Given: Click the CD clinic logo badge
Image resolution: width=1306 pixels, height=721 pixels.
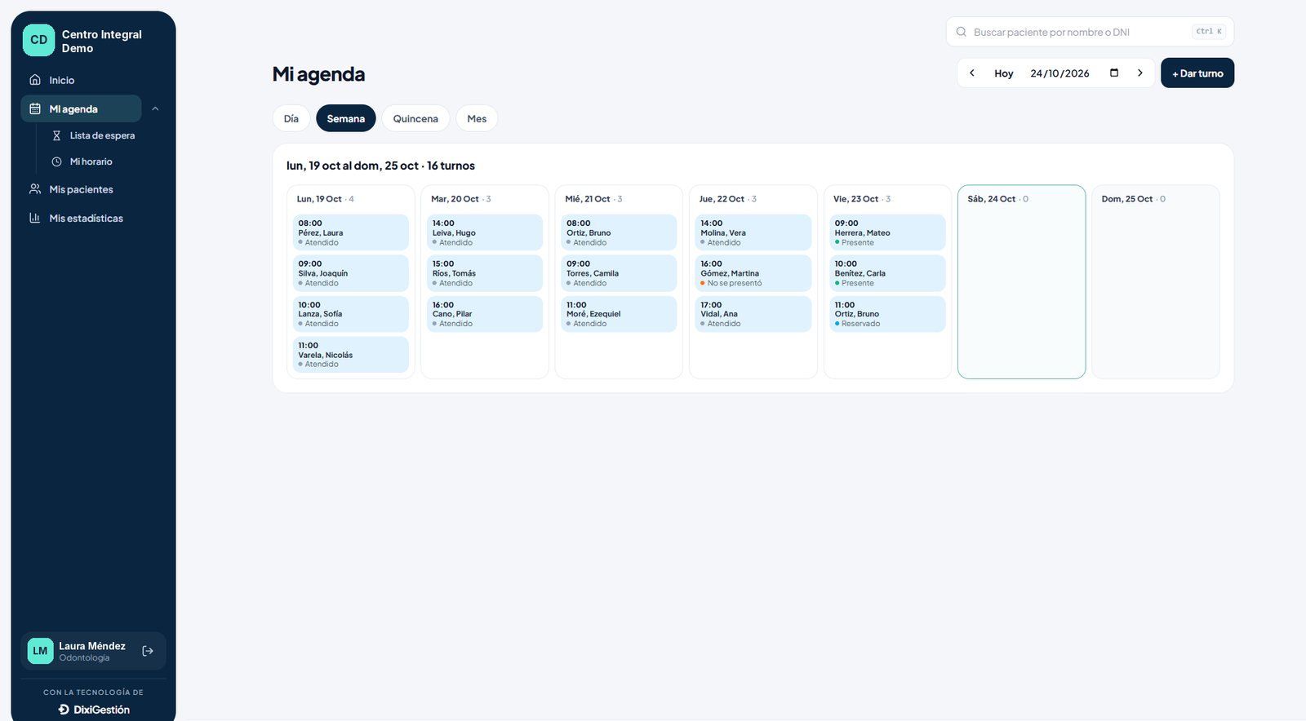Looking at the screenshot, I should [x=38, y=40].
